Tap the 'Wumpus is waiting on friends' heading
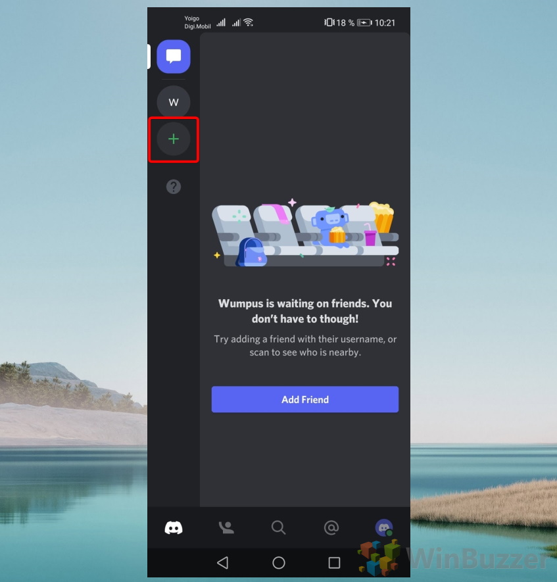The width and height of the screenshot is (557, 582). click(305, 311)
